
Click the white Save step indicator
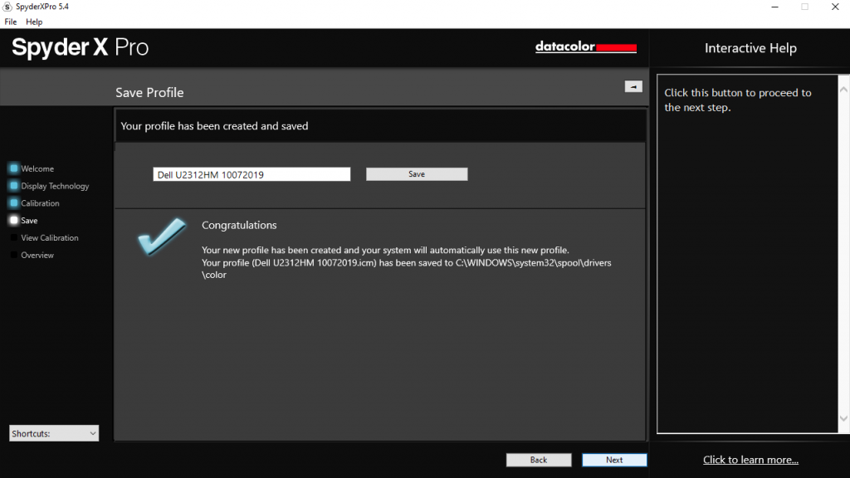[14, 221]
